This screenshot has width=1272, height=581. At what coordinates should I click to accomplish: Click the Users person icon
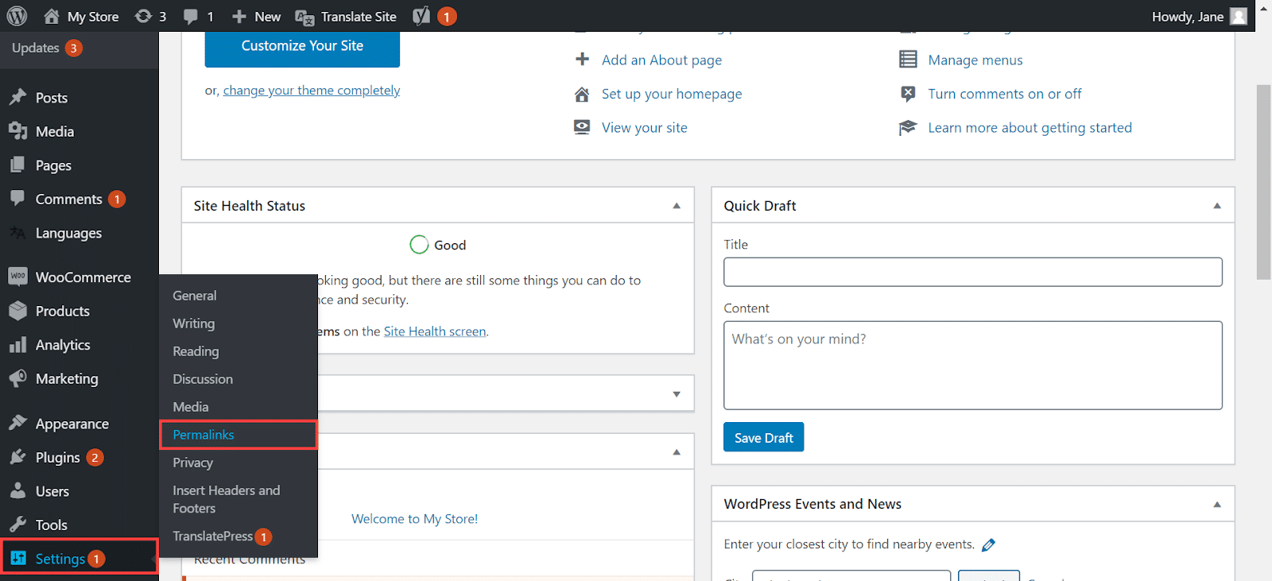17,490
